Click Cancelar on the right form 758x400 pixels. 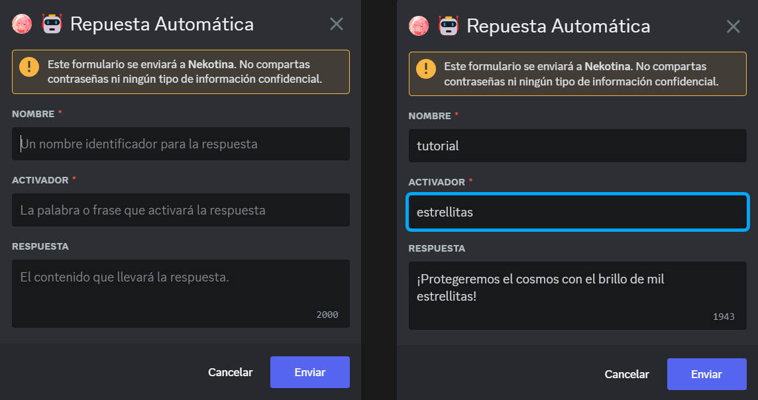point(627,374)
